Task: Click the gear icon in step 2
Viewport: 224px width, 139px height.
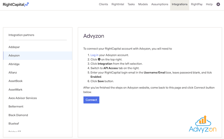Action: point(99,59)
